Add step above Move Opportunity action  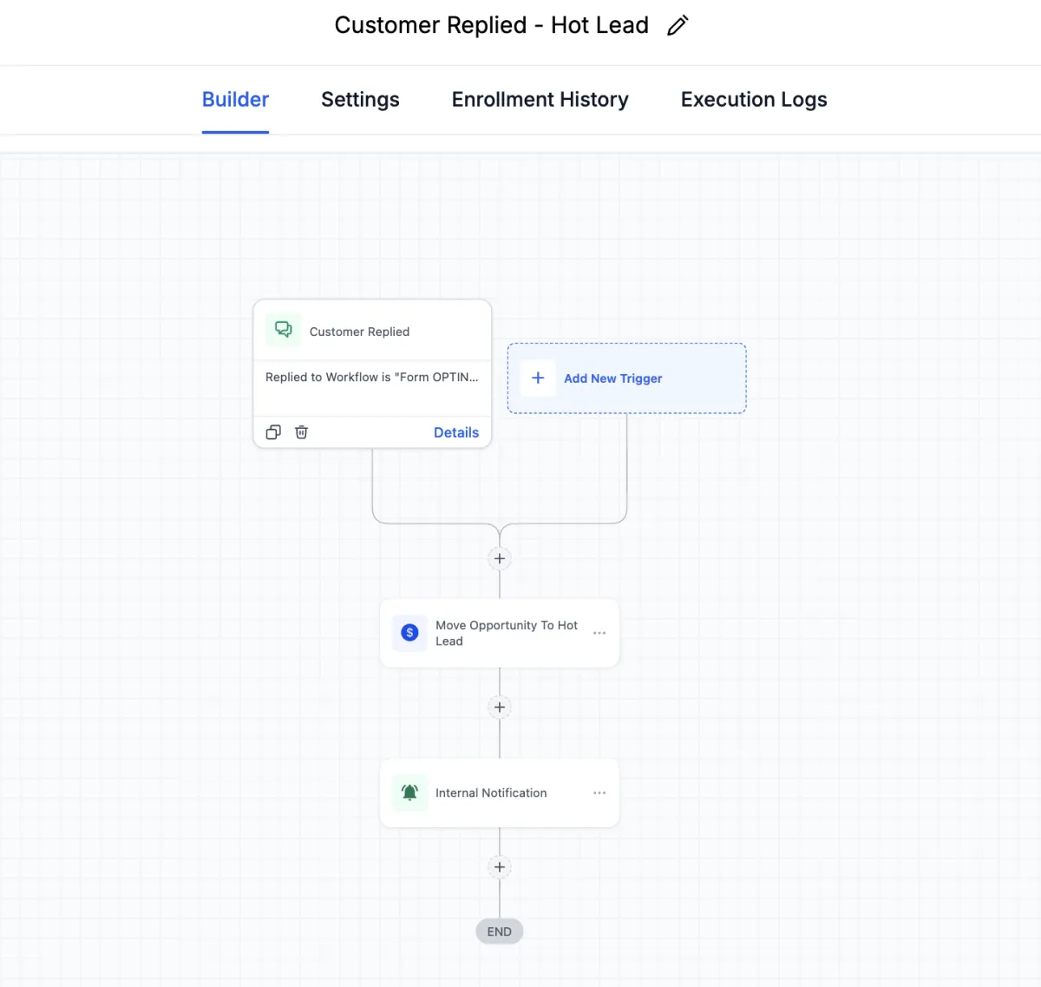500,558
